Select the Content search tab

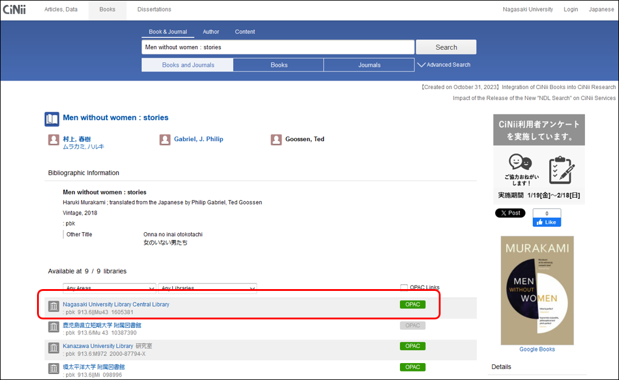tap(245, 32)
